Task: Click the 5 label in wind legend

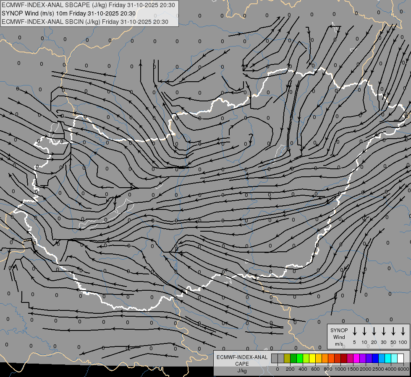Action: click(354, 342)
